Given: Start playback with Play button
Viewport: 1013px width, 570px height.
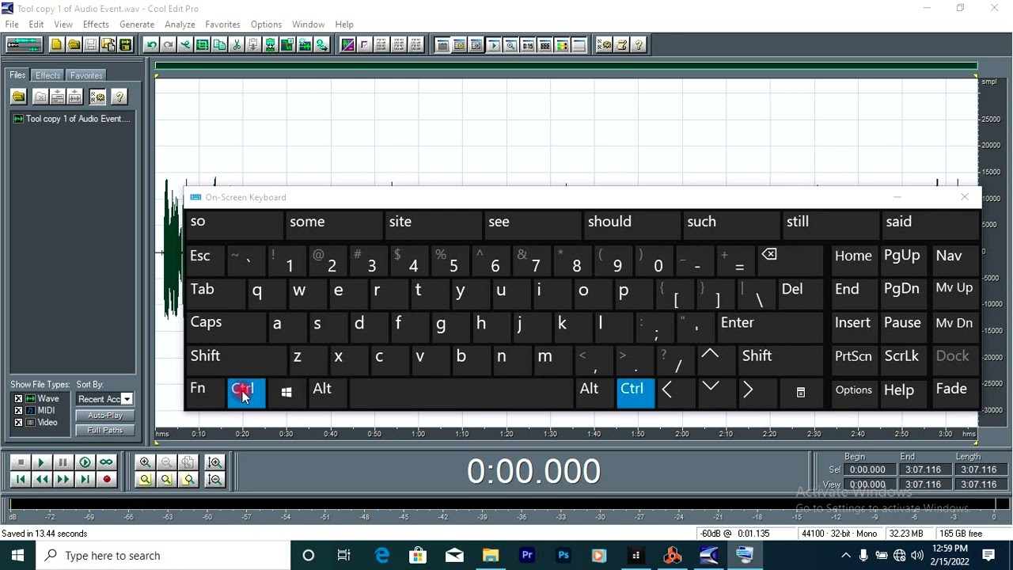Looking at the screenshot, I should pyautogui.click(x=41, y=462).
